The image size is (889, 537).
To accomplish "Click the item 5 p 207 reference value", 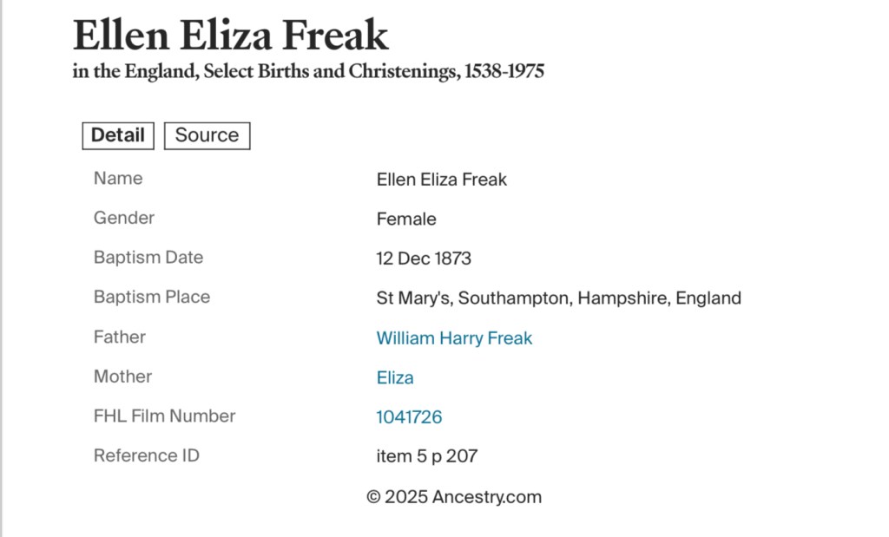I will click(427, 456).
